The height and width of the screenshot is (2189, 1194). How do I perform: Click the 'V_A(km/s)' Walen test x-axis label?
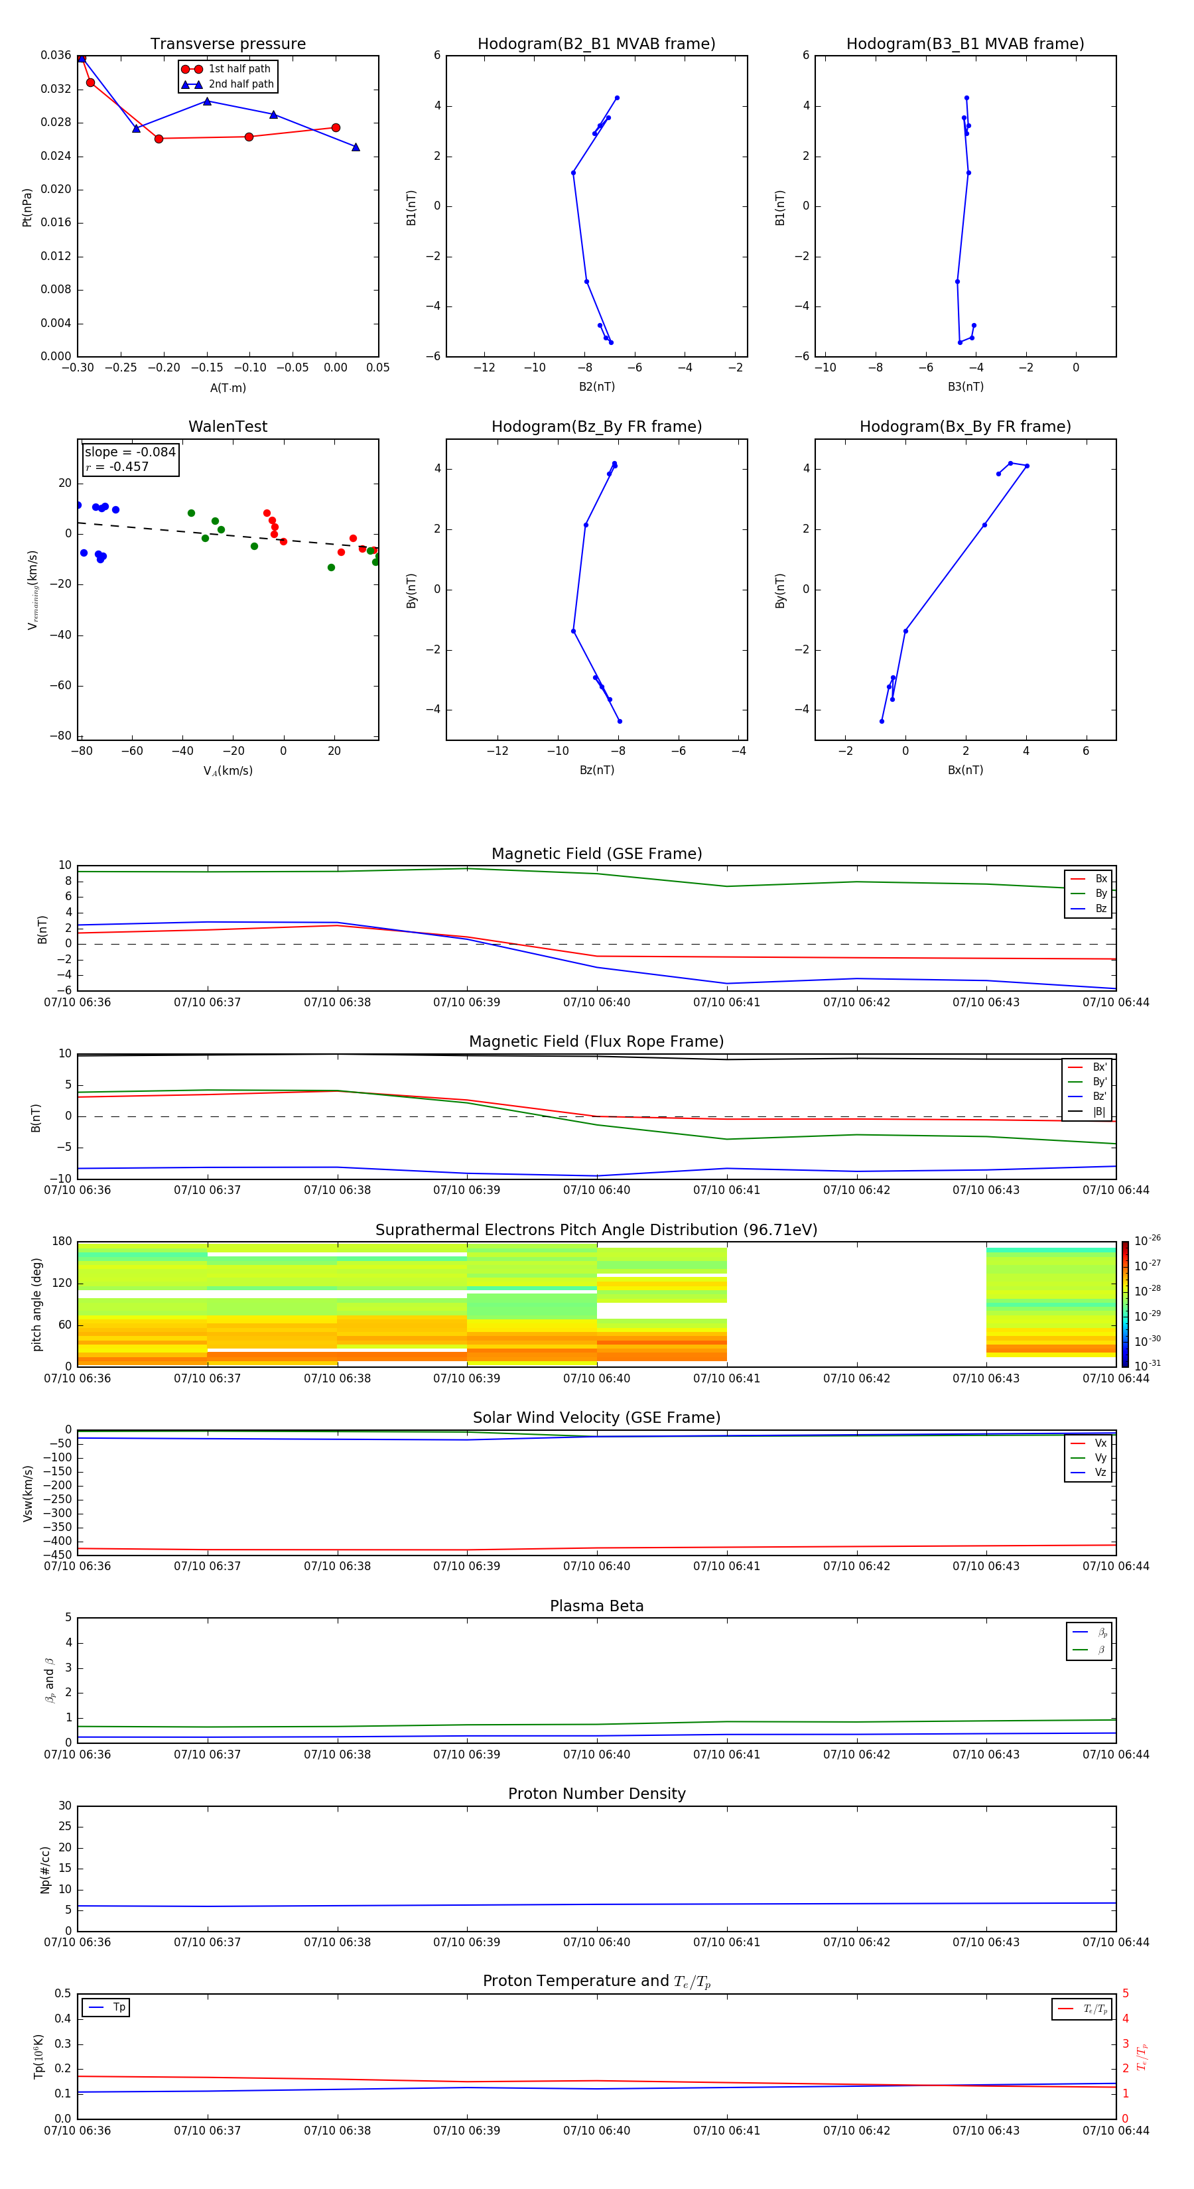click(228, 771)
